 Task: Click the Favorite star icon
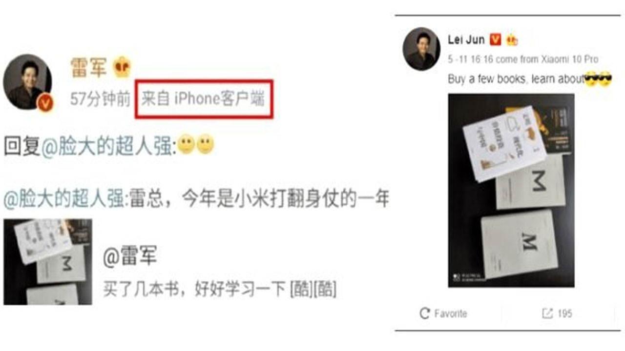(425, 313)
